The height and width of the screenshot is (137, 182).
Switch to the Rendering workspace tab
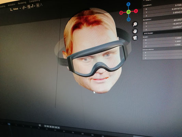[x=22, y=3]
